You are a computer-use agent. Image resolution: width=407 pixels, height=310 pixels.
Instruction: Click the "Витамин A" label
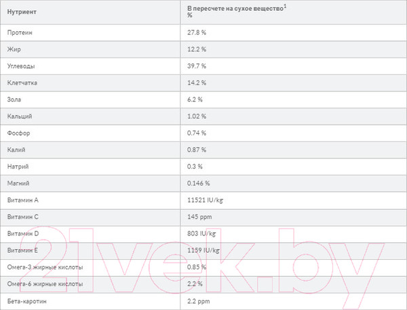[22, 200]
